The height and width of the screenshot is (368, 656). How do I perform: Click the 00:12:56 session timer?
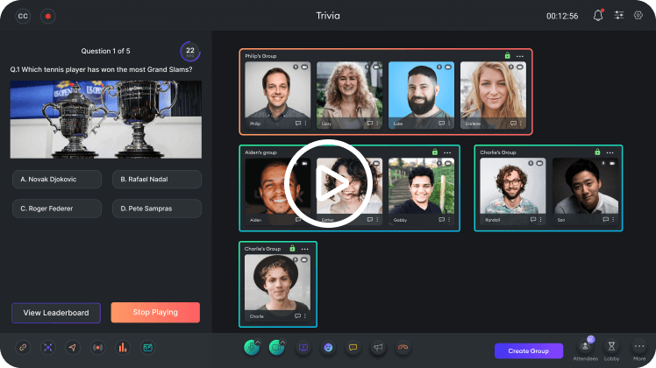tap(562, 16)
